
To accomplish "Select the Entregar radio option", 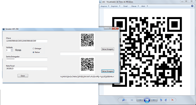I will pyautogui.click(x=33, y=49).
